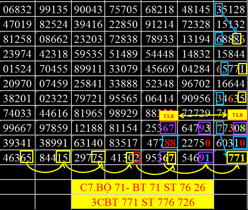Image resolution: width=248 pixels, height=210 pixels.
Task: Click the red-boxed digit 2 in 41302
Action: point(137,158)
